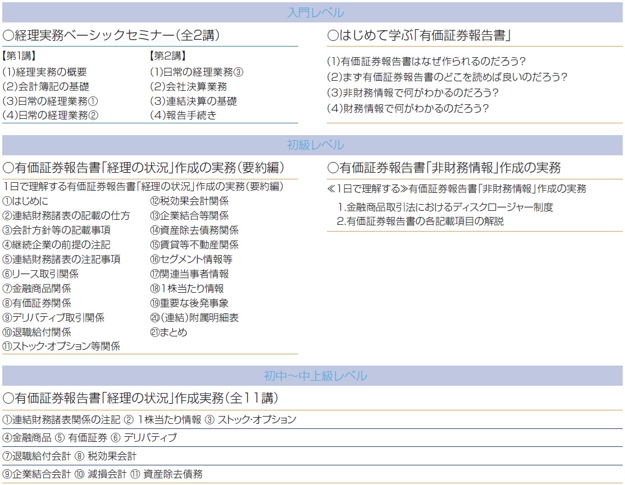This screenshot has width=625, height=485.
Task: Click the 初中～中上級レベル header
Action: tap(312, 376)
